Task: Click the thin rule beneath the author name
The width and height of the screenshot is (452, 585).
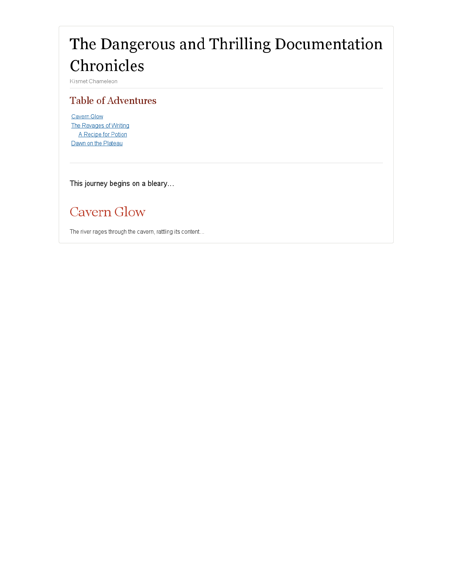Action: (226, 88)
